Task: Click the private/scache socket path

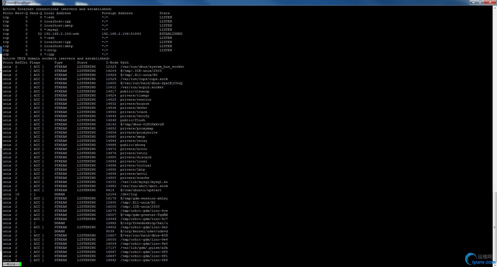Action: [135, 178]
